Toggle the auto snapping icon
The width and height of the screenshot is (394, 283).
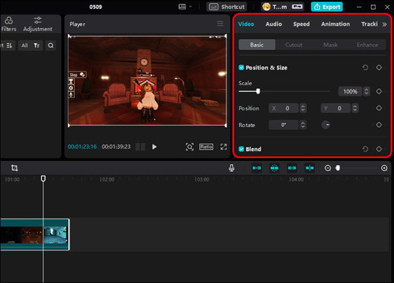coord(274,168)
